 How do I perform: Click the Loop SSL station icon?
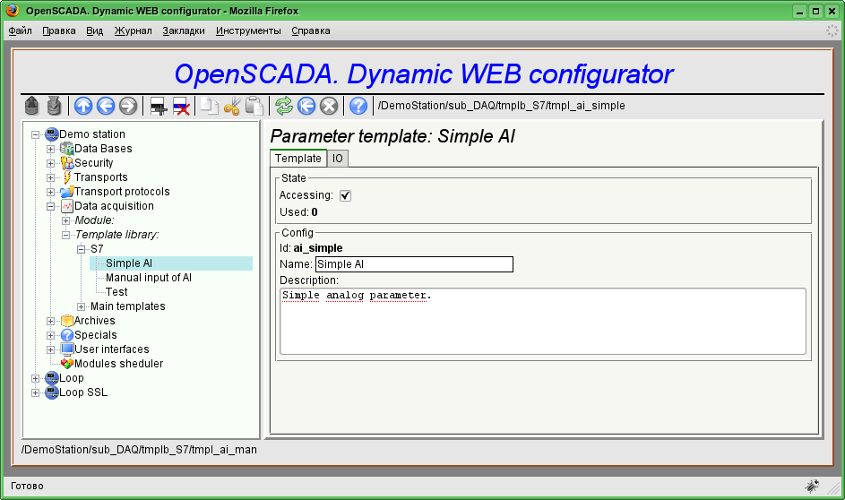52,392
